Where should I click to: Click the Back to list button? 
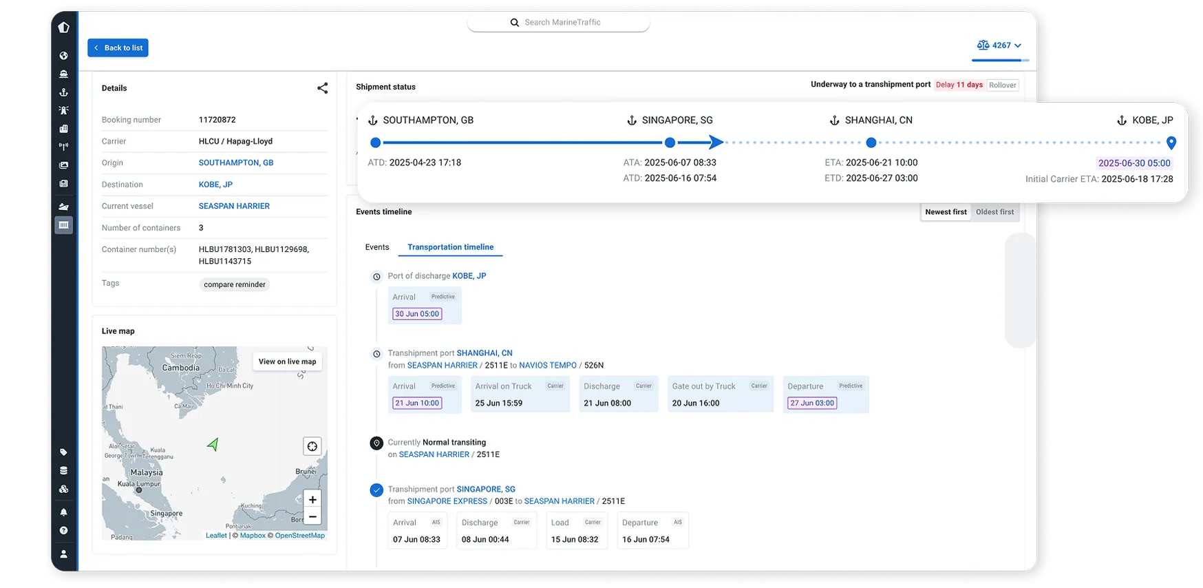click(118, 48)
